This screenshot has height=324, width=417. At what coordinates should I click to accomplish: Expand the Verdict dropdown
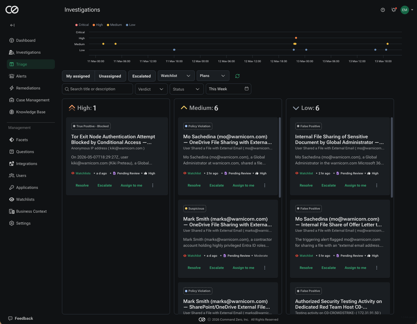tap(151, 89)
